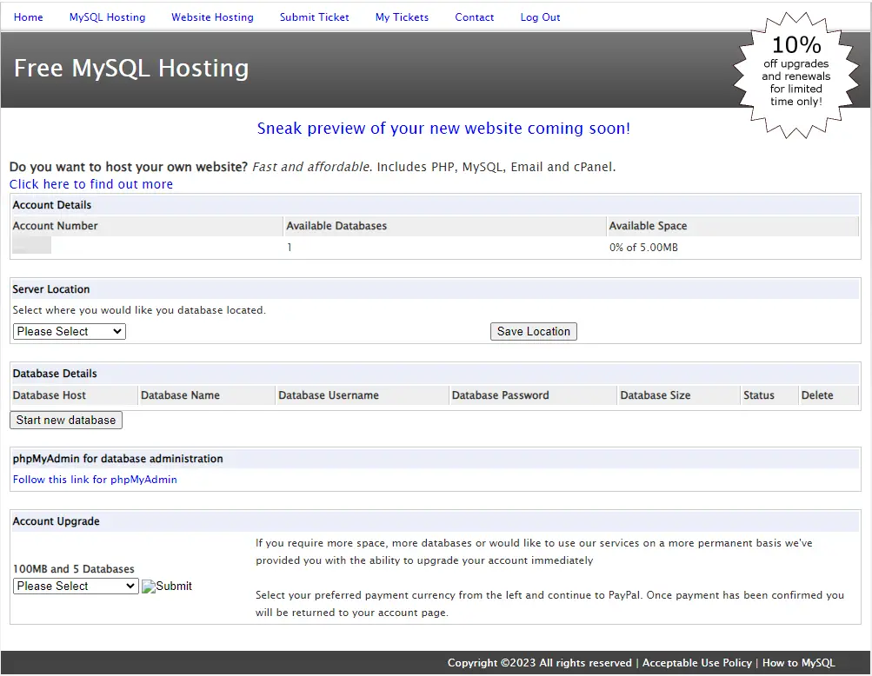The width and height of the screenshot is (872, 676).
Task: Go to MySQL Hosting page
Action: click(x=107, y=17)
